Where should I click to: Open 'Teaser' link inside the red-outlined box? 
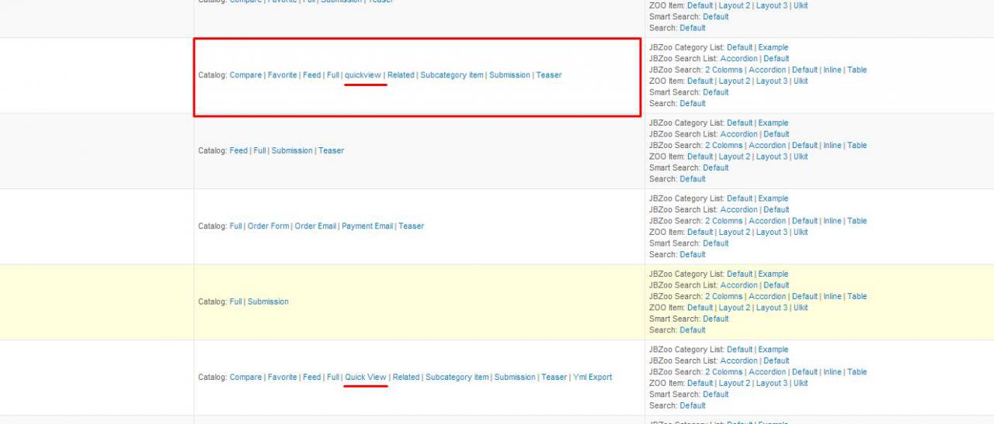tap(548, 75)
